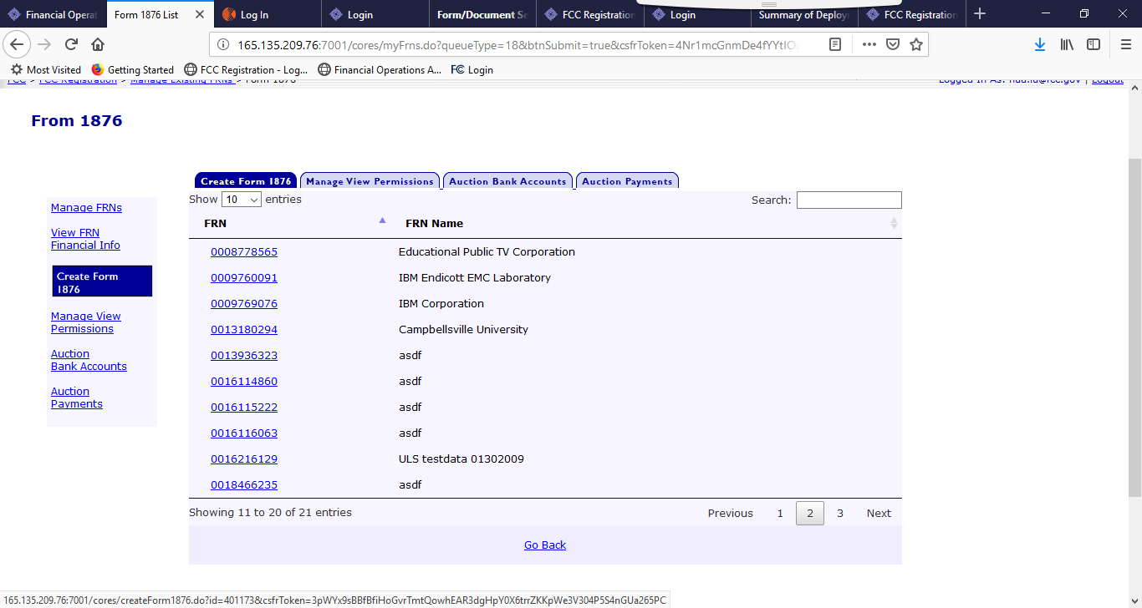Open the Manage FRNs sidebar link

(x=86, y=208)
